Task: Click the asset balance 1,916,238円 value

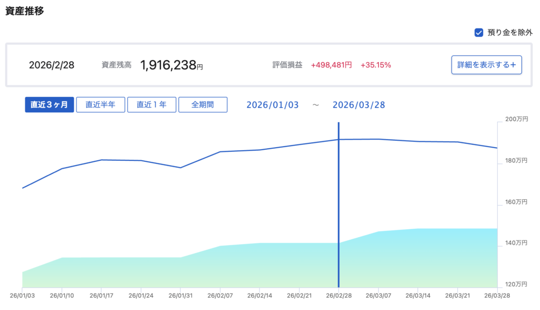Action: click(x=171, y=65)
